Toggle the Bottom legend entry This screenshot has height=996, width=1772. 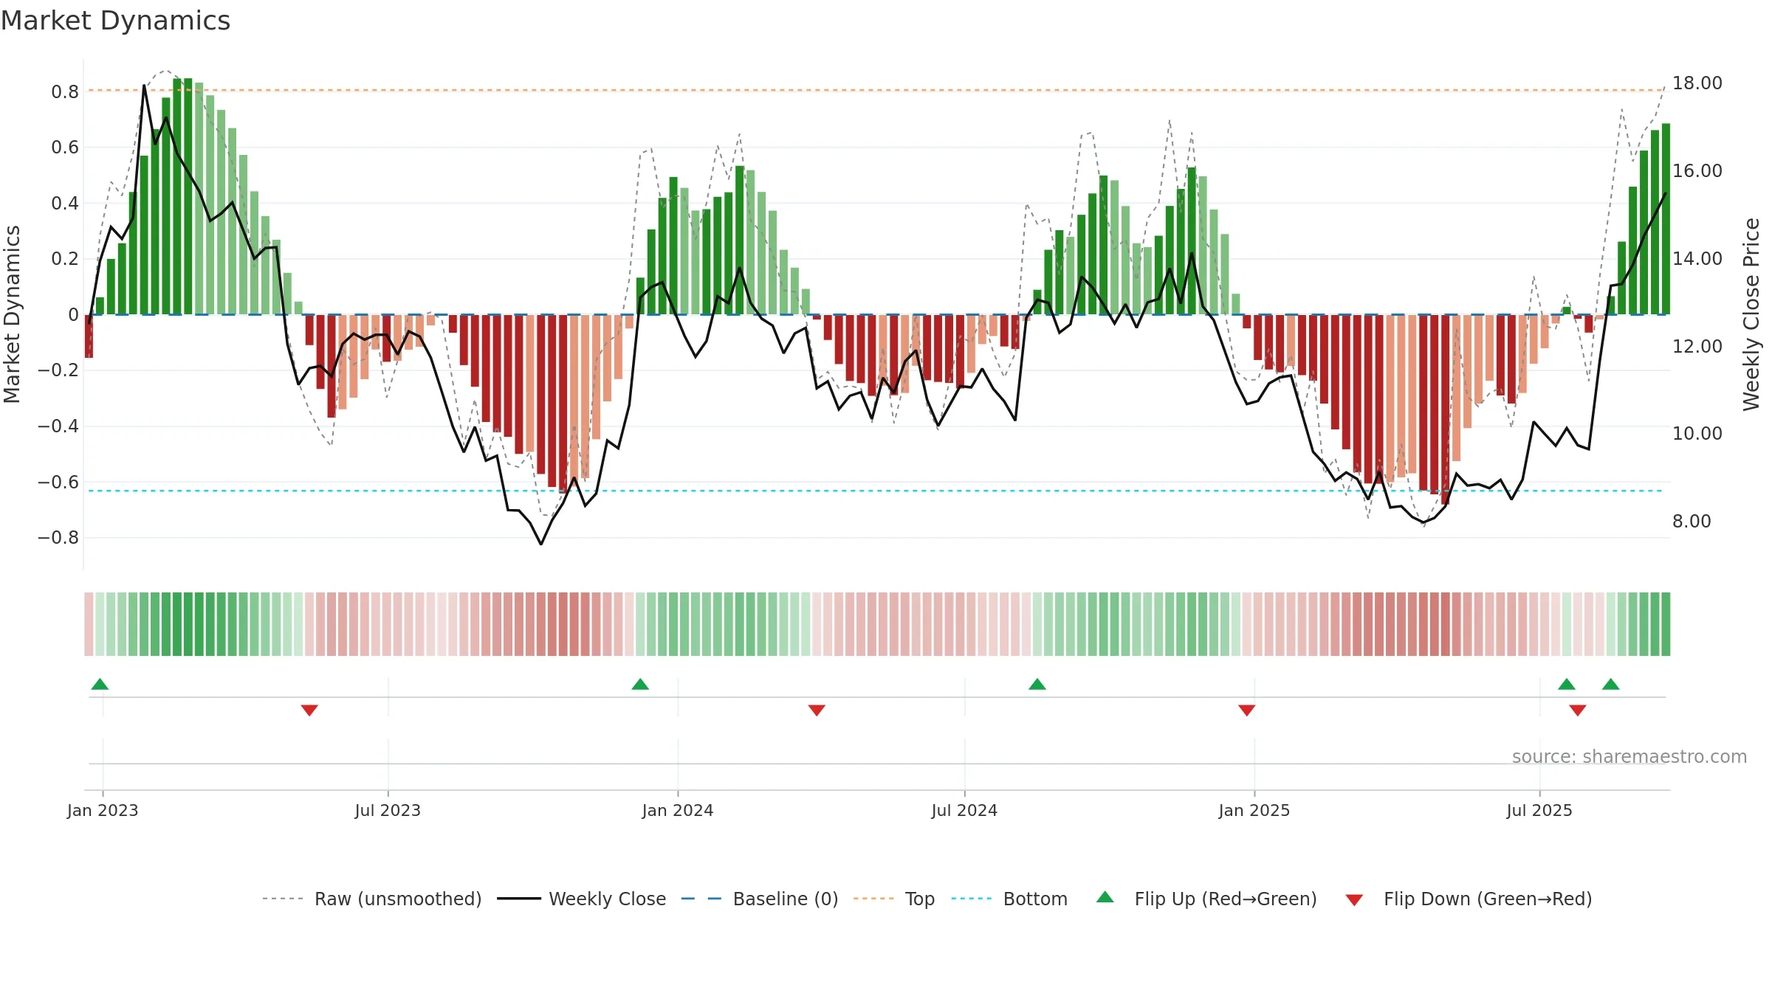1009,899
